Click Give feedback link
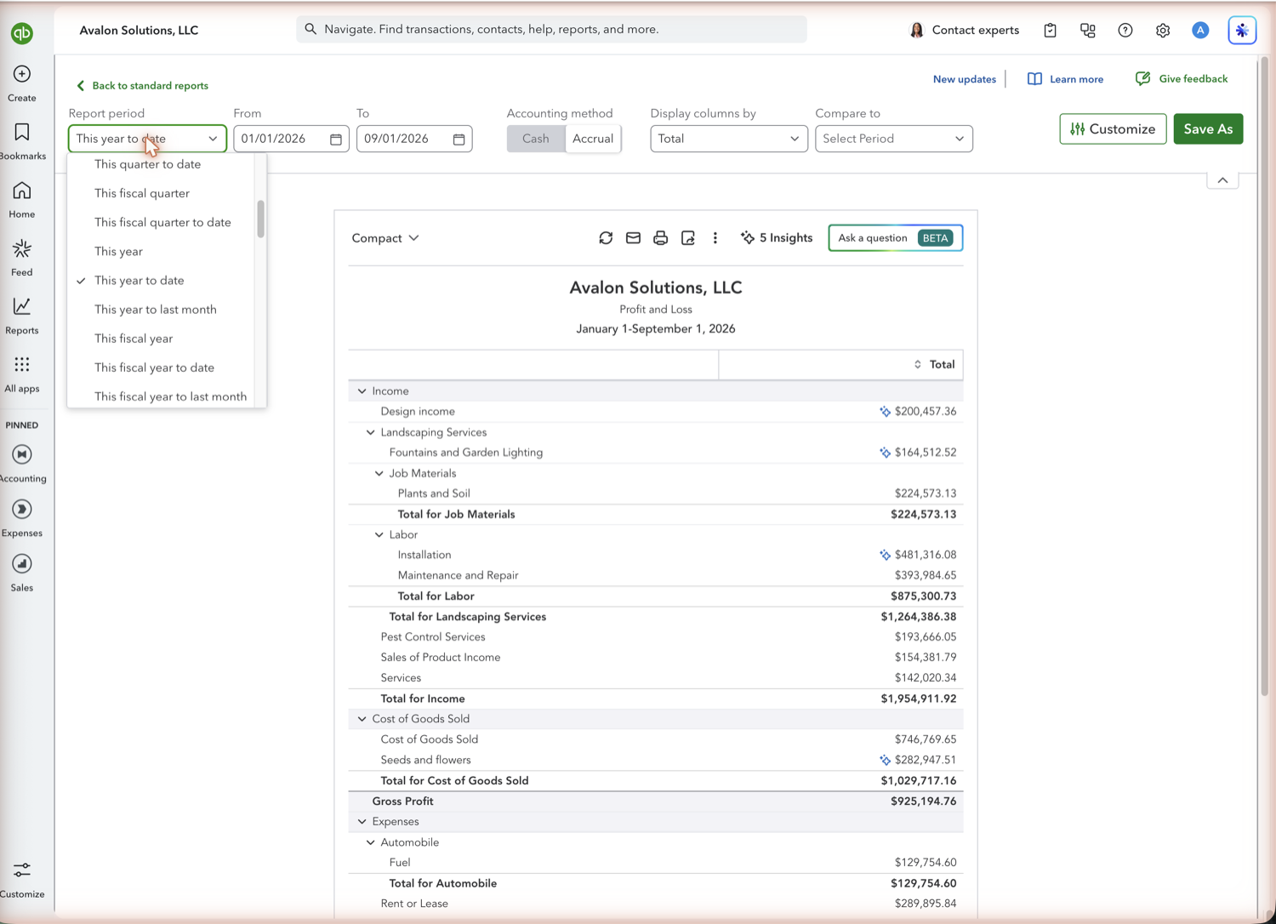 coord(1182,79)
